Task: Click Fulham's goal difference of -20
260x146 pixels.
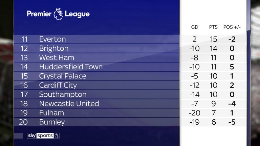Action: point(195,113)
